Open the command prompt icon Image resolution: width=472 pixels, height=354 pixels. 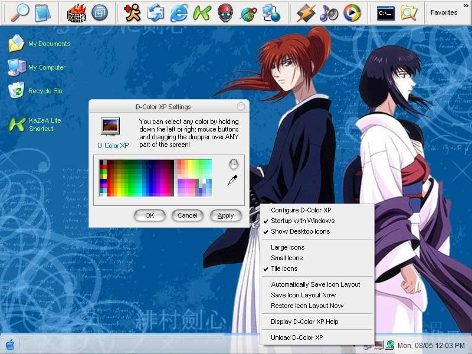tap(386, 13)
